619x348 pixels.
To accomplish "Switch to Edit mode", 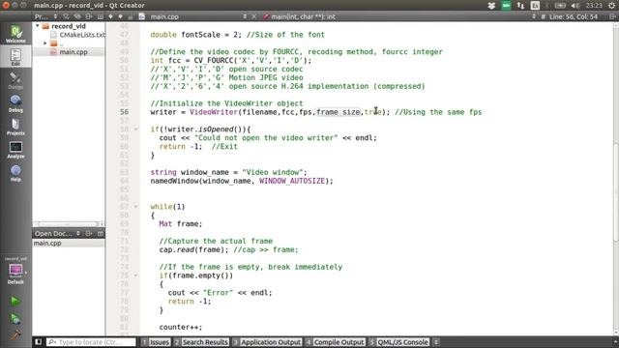I will 15,57.
